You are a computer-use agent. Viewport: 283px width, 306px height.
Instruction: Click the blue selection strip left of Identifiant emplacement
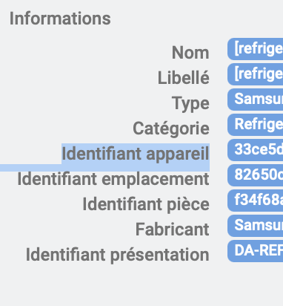30,168
